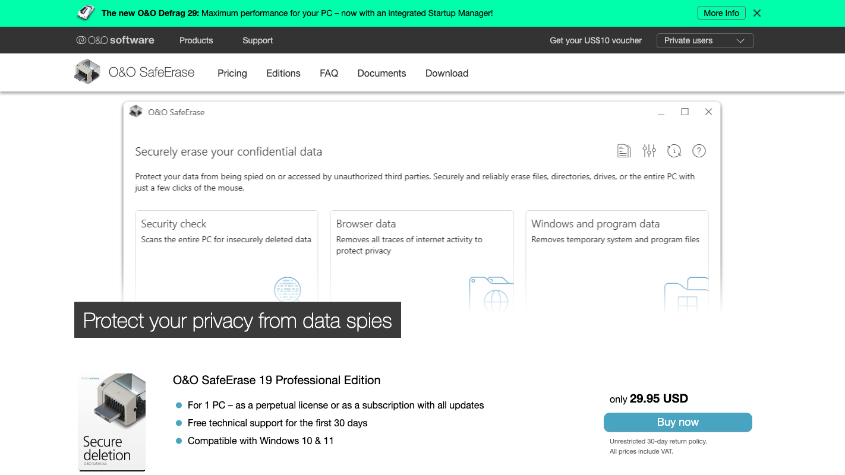Open the Download tab

point(447,73)
